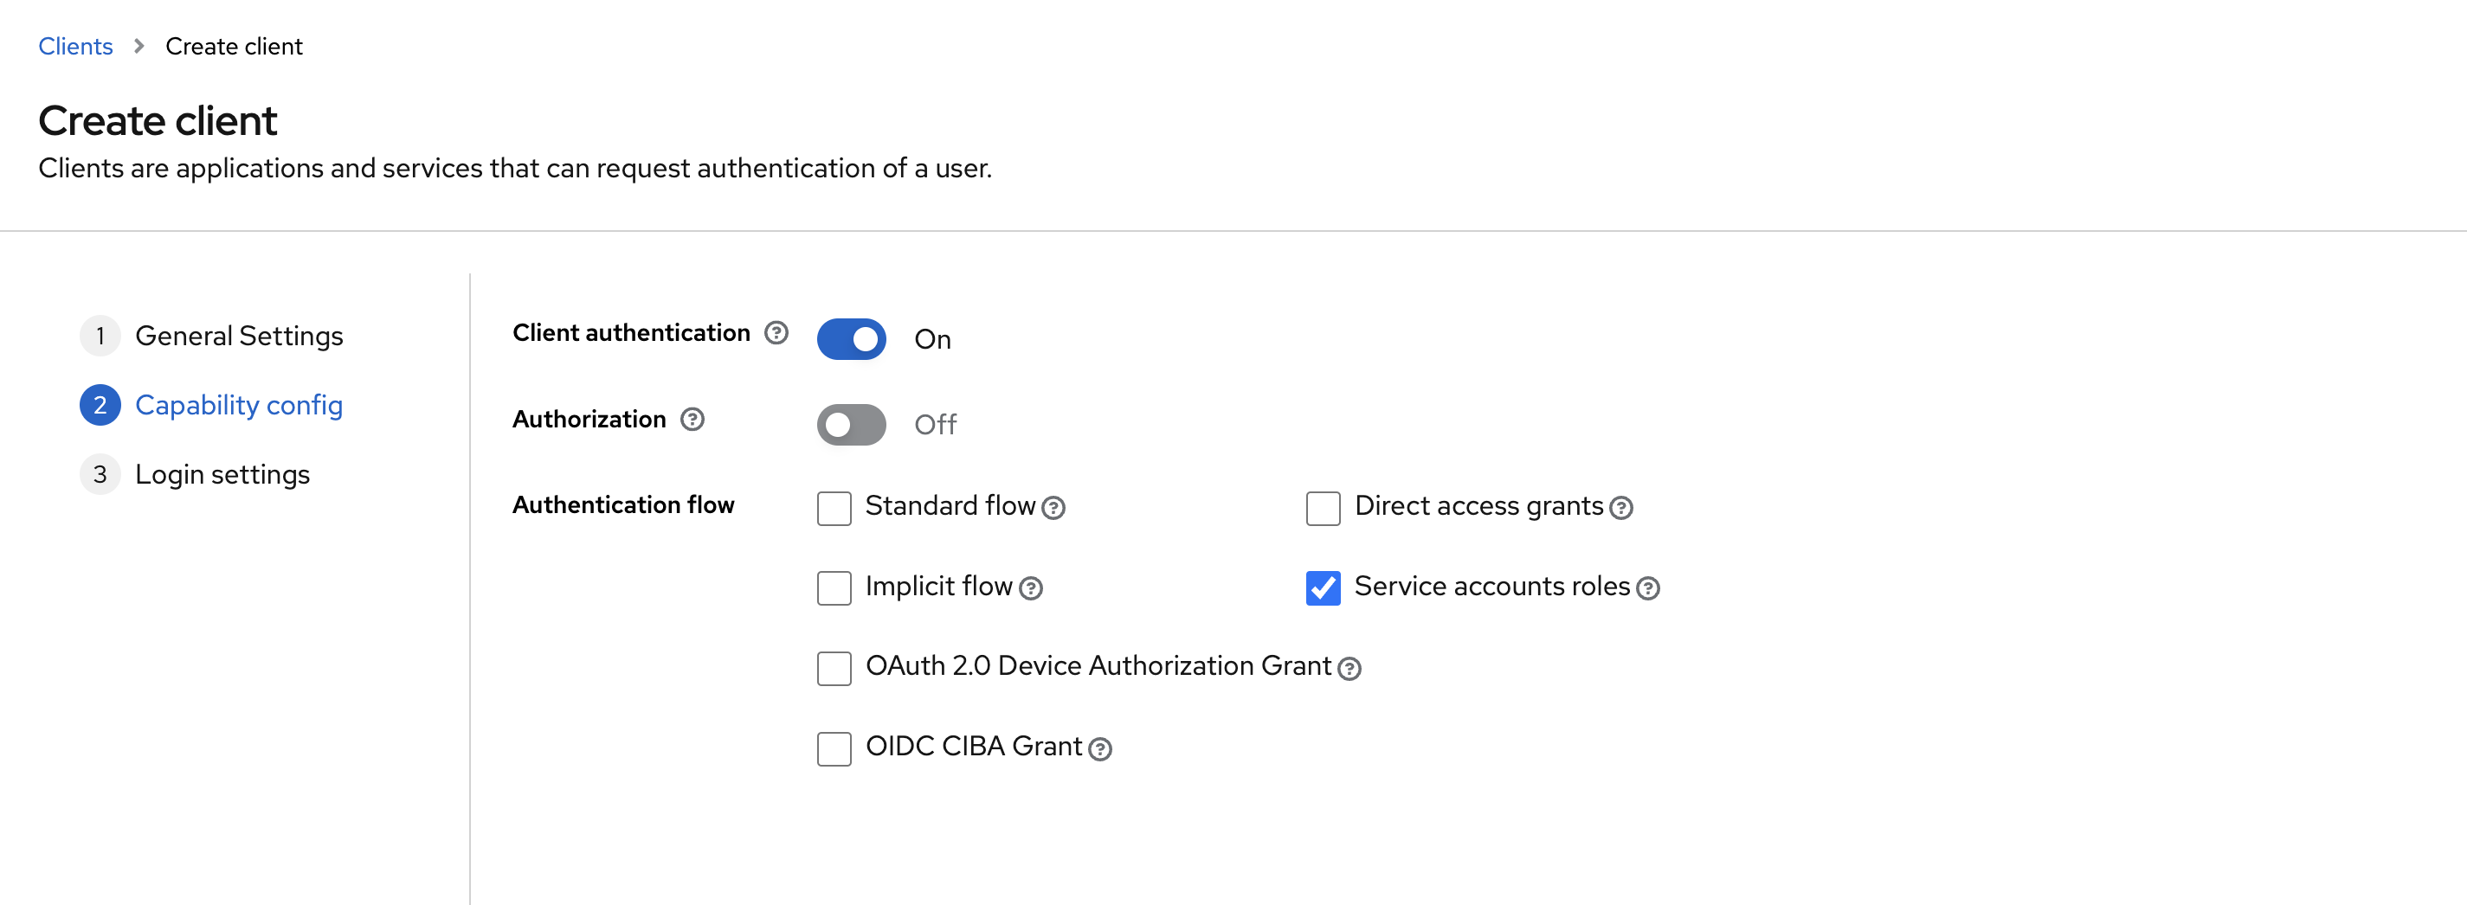Go to General Settings wizard step

click(x=238, y=337)
